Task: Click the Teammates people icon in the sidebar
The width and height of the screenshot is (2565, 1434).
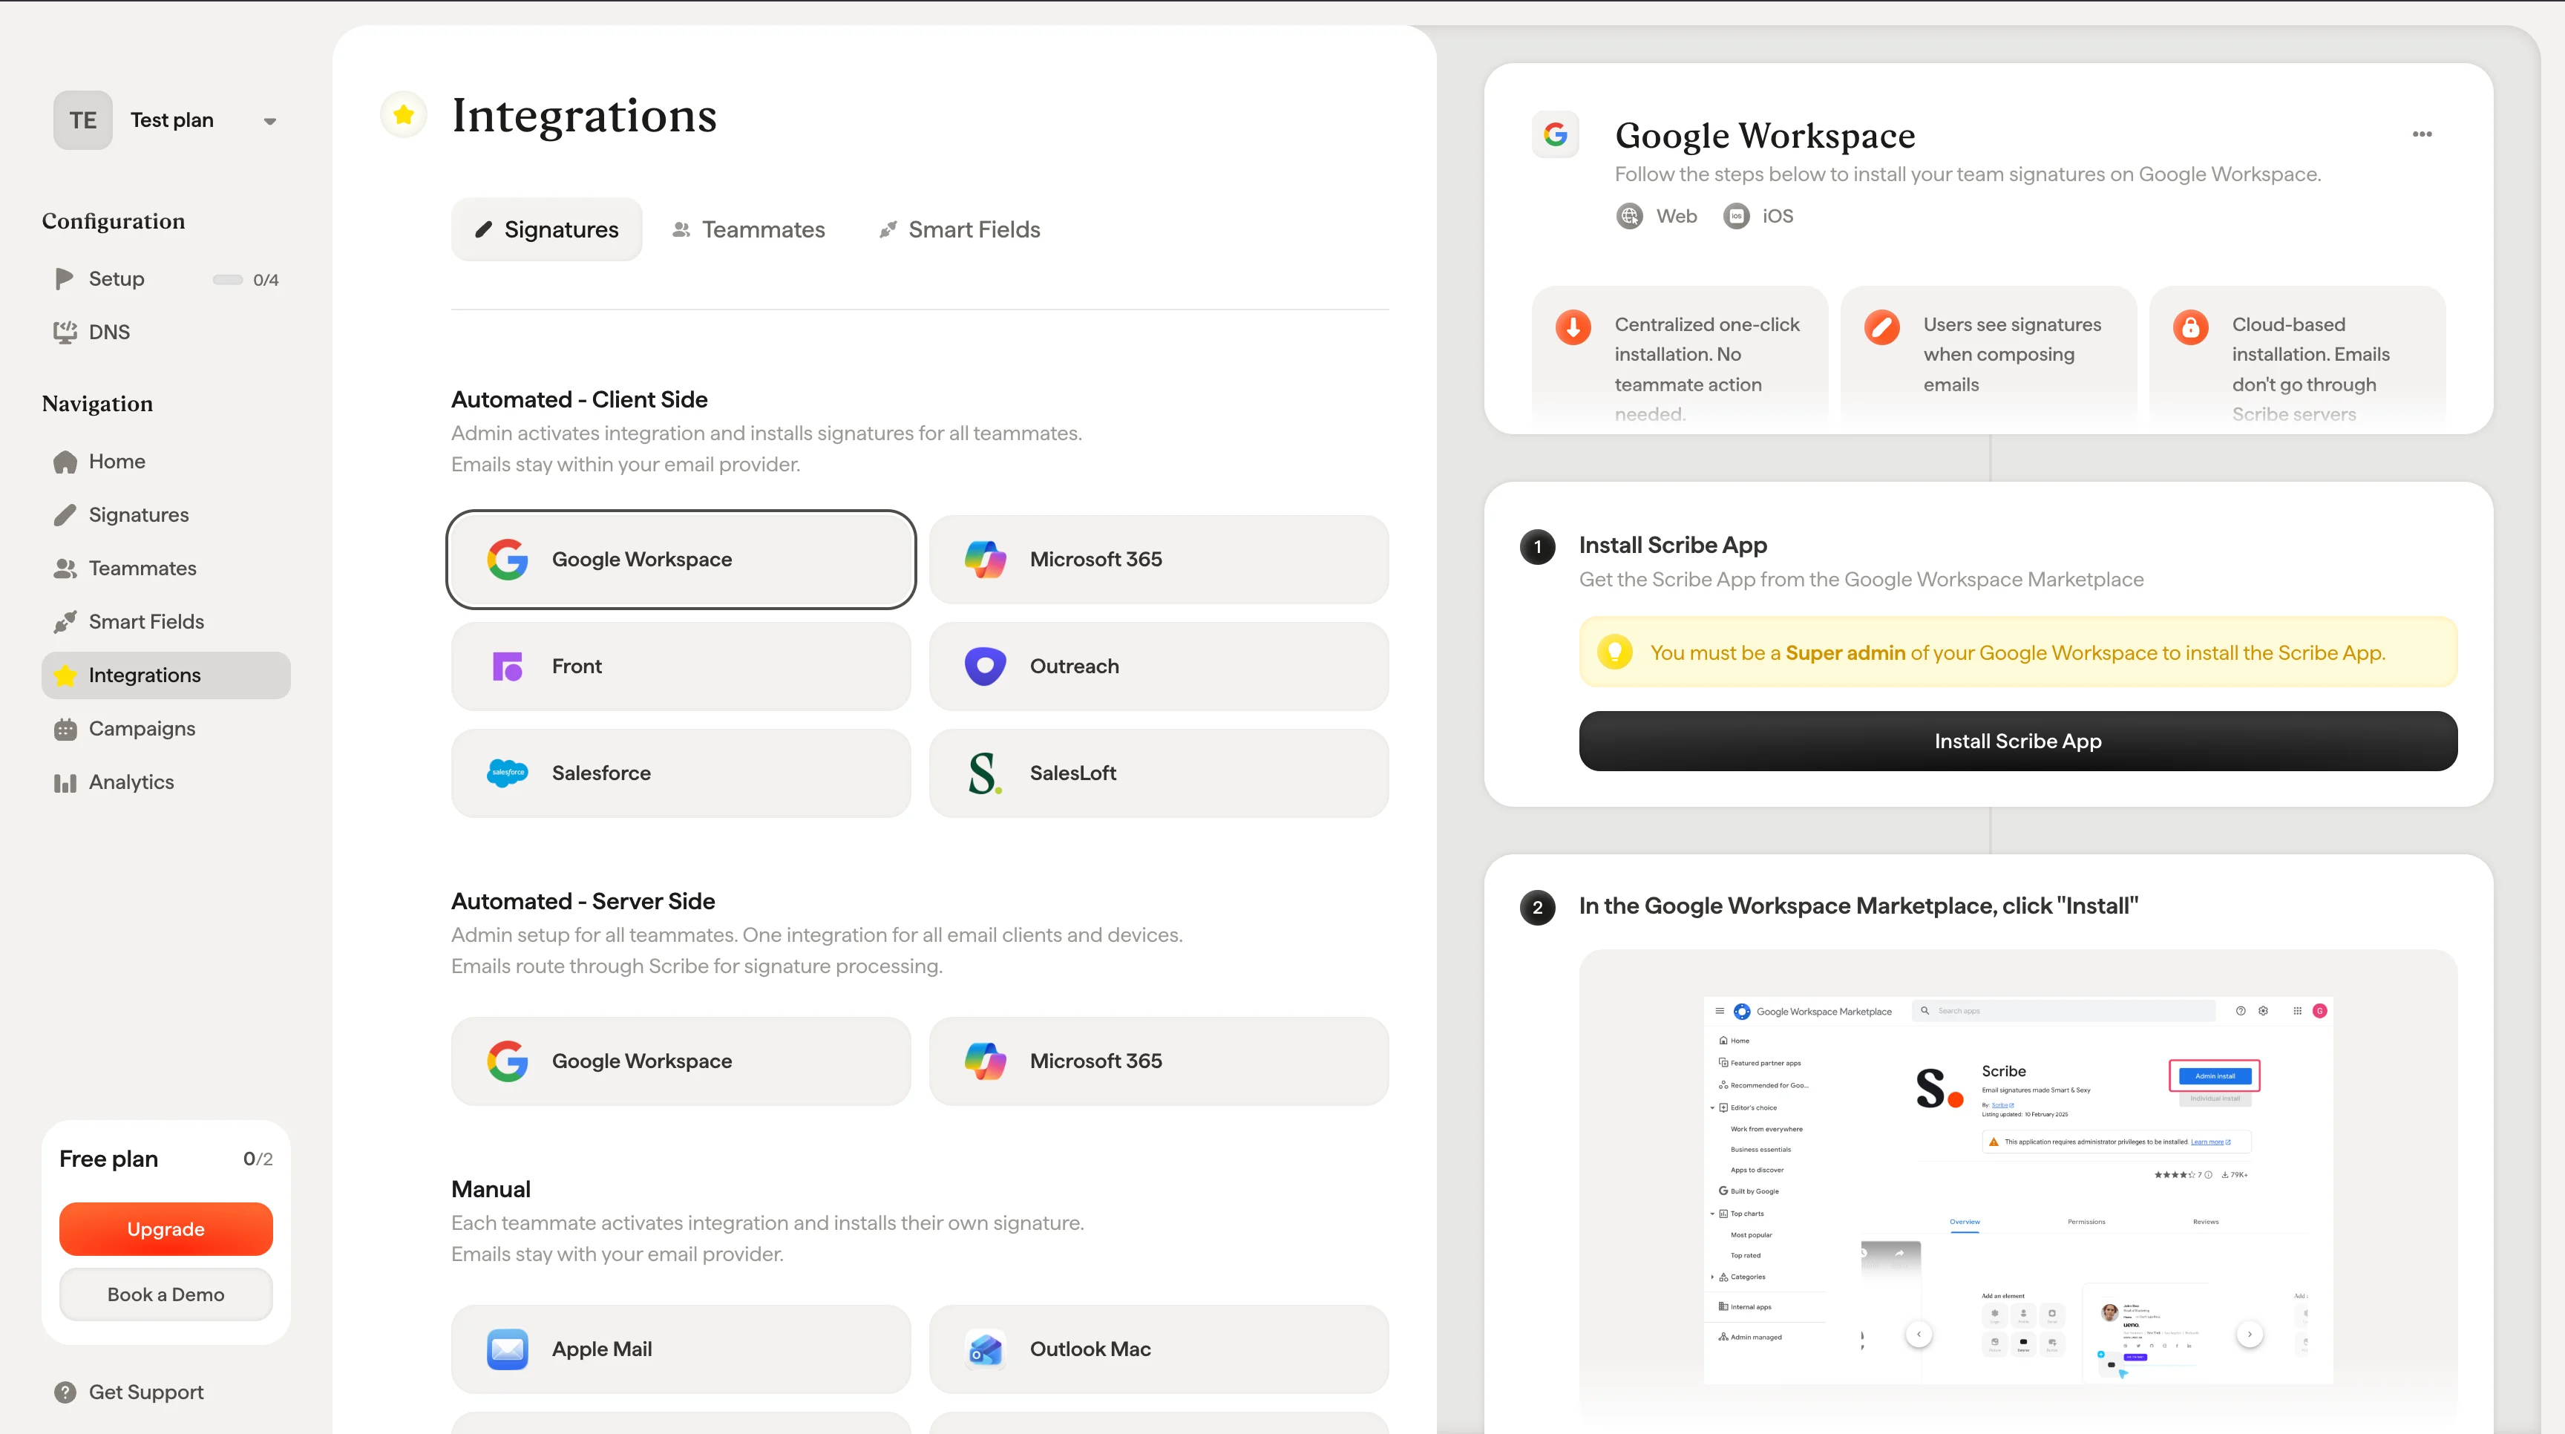Action: tap(65, 569)
